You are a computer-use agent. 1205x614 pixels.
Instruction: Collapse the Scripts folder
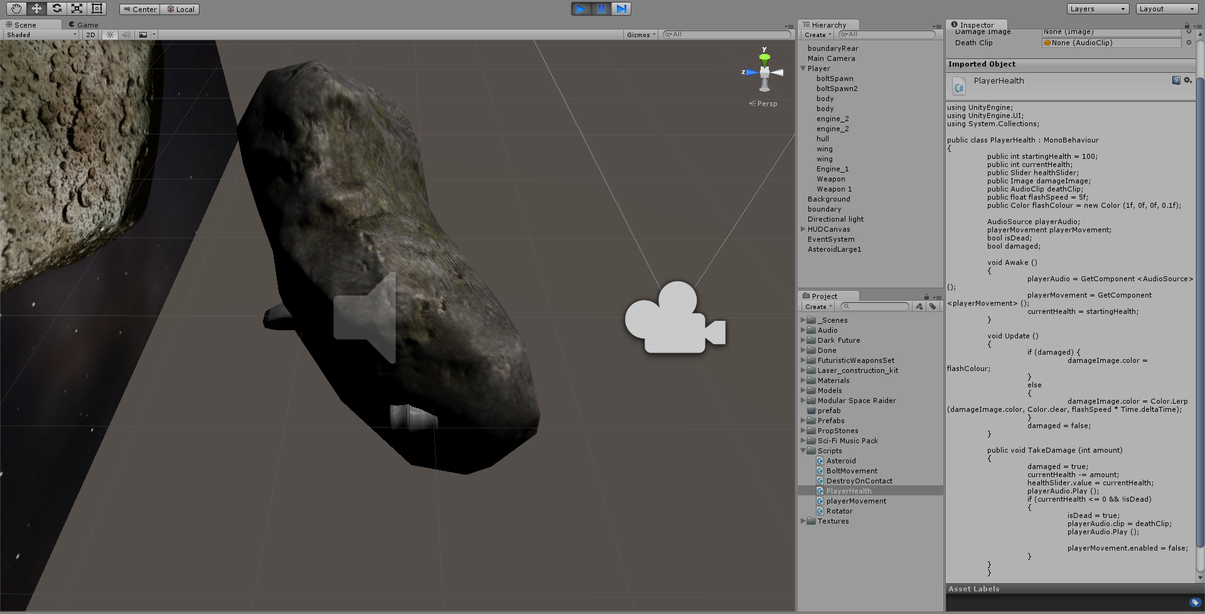pyautogui.click(x=803, y=451)
